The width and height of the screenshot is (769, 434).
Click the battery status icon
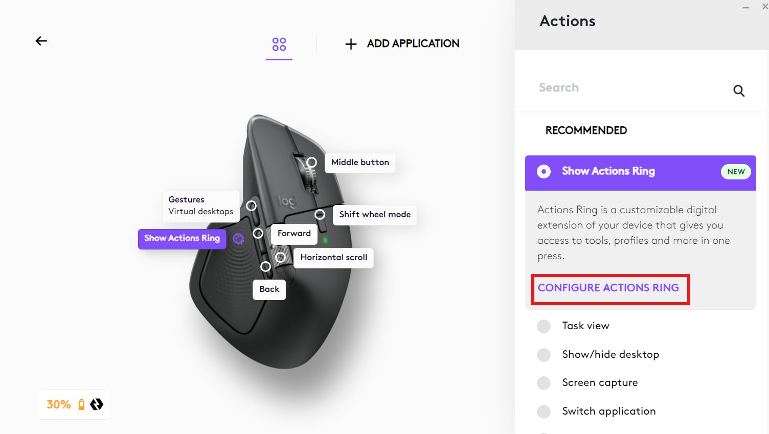point(81,404)
